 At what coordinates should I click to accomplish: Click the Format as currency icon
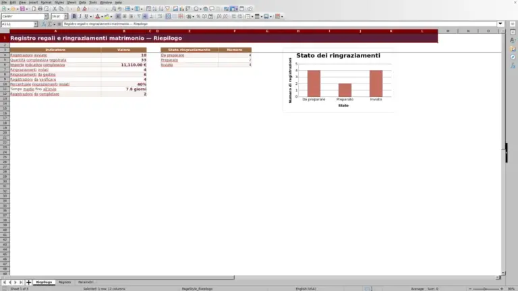click(189, 16)
